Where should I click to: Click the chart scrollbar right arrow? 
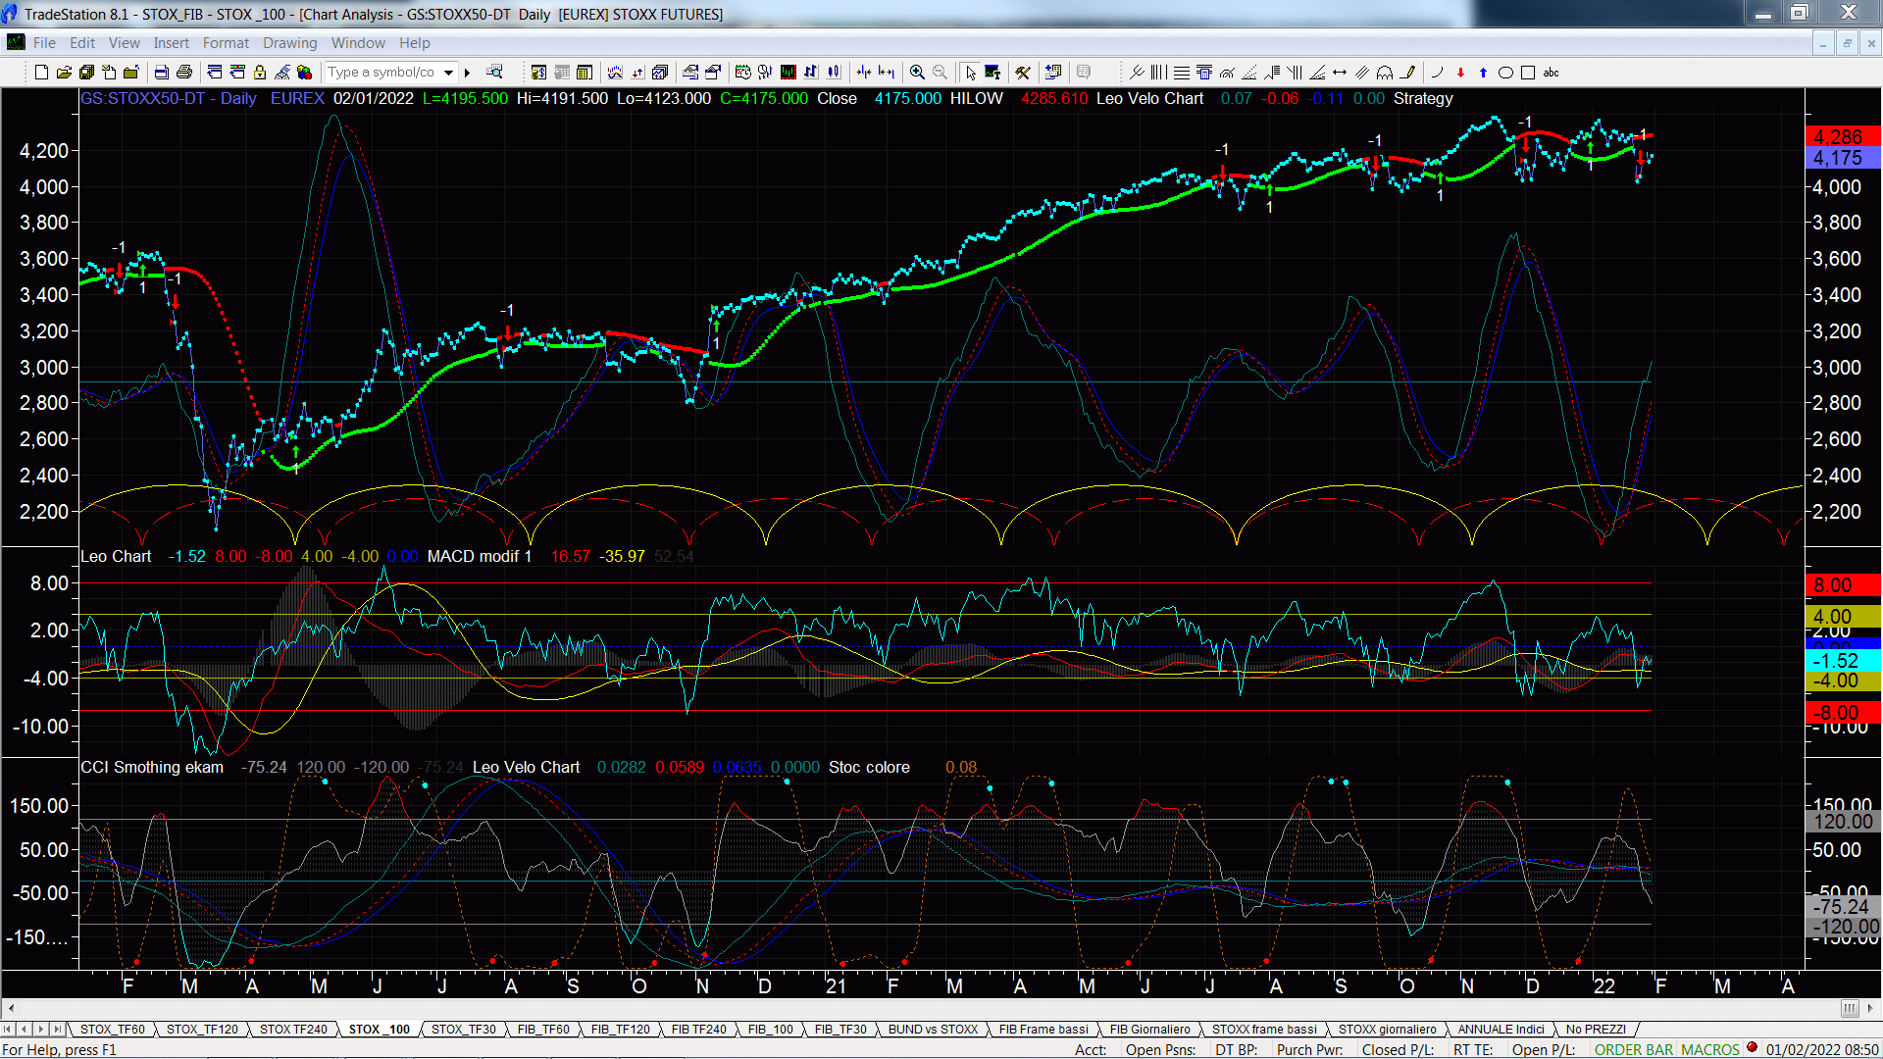pos(1870,1008)
